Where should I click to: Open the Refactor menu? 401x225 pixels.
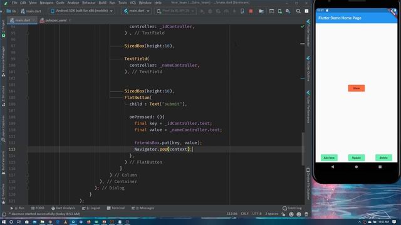pos(89,2)
